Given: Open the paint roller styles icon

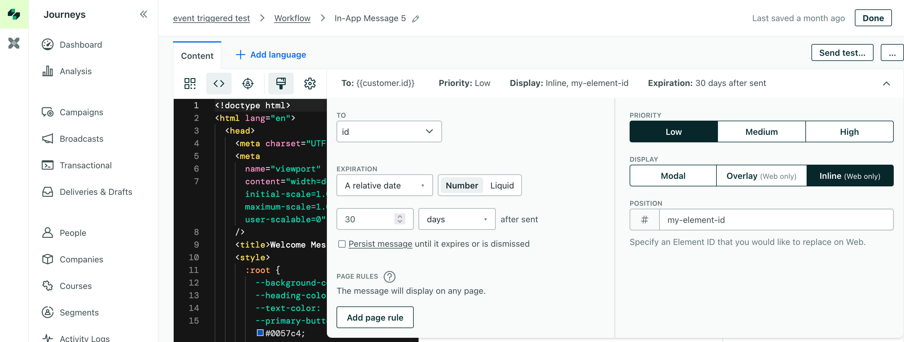Looking at the screenshot, I should (x=280, y=83).
